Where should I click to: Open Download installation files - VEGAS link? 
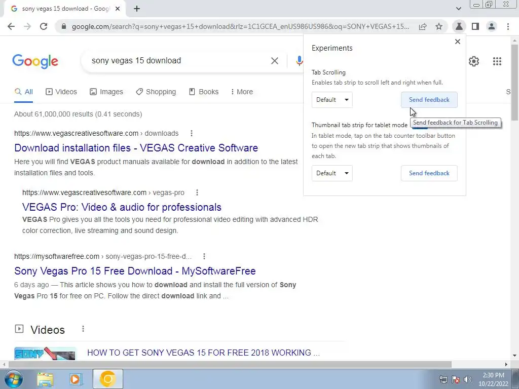coord(136,148)
